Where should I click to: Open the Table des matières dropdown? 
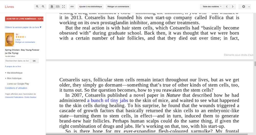click(212, 7)
